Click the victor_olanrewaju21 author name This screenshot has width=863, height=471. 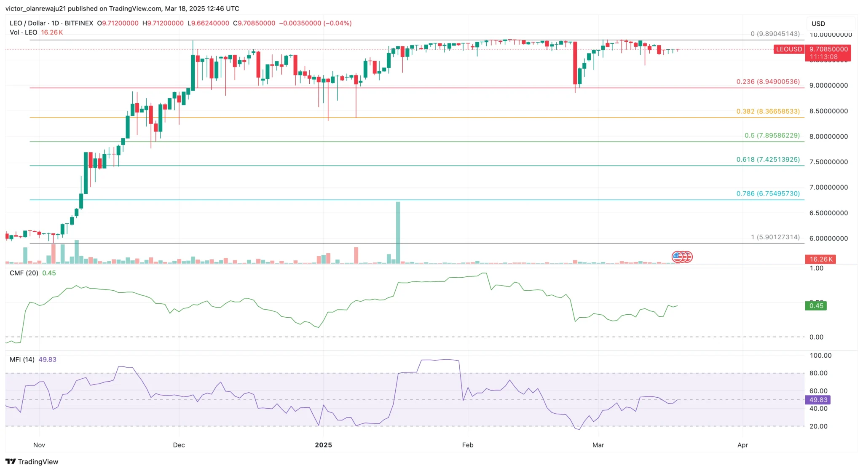[35, 8]
